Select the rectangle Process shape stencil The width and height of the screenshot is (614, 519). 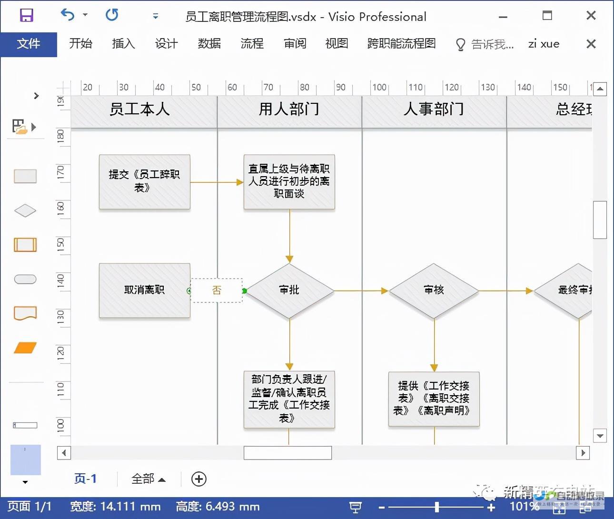coord(25,176)
